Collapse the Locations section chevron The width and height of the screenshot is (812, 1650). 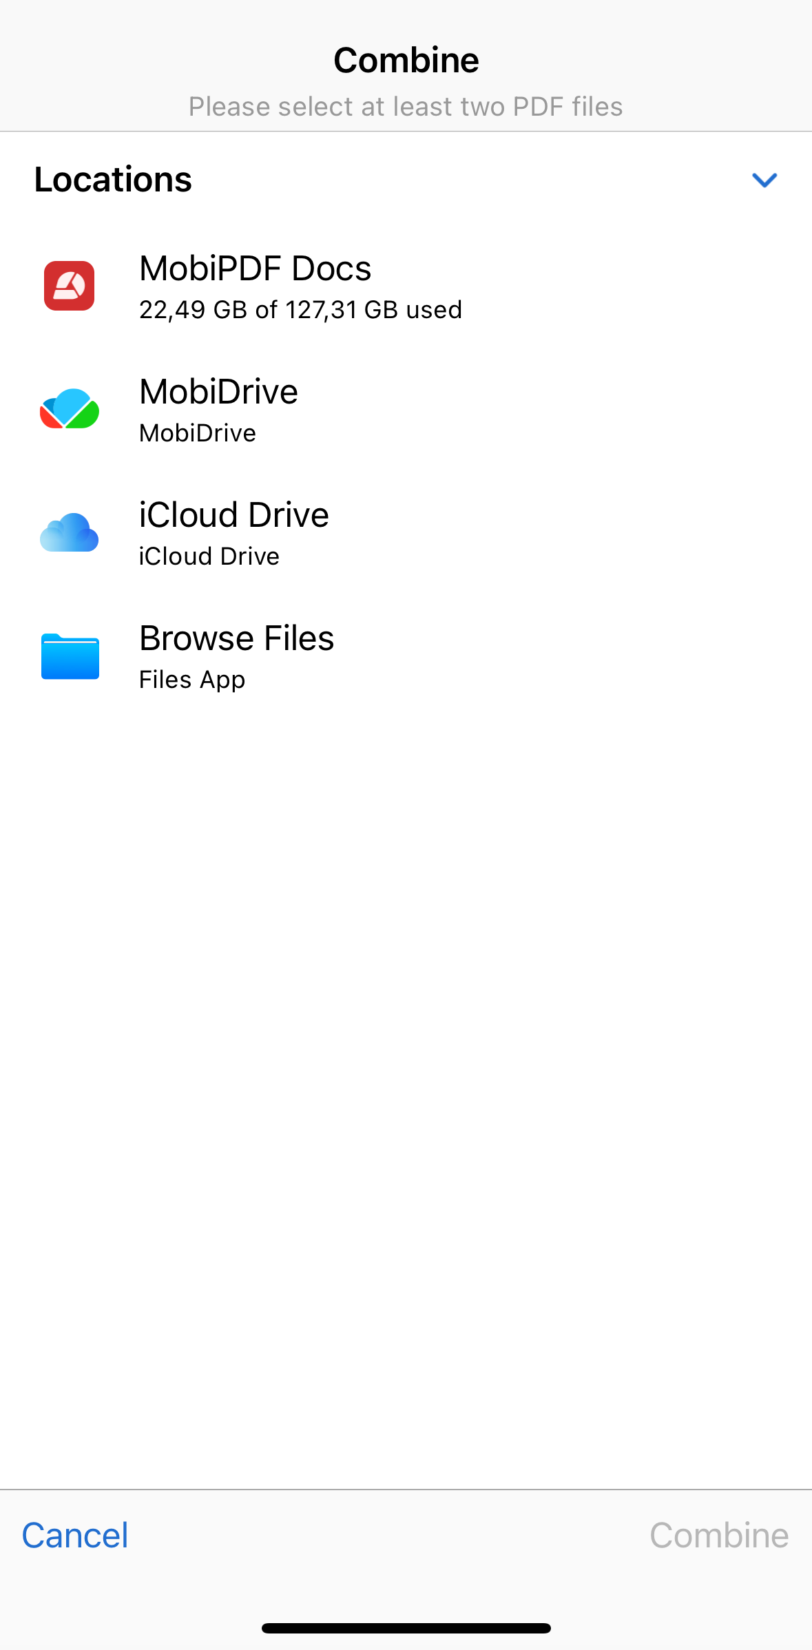point(764,180)
